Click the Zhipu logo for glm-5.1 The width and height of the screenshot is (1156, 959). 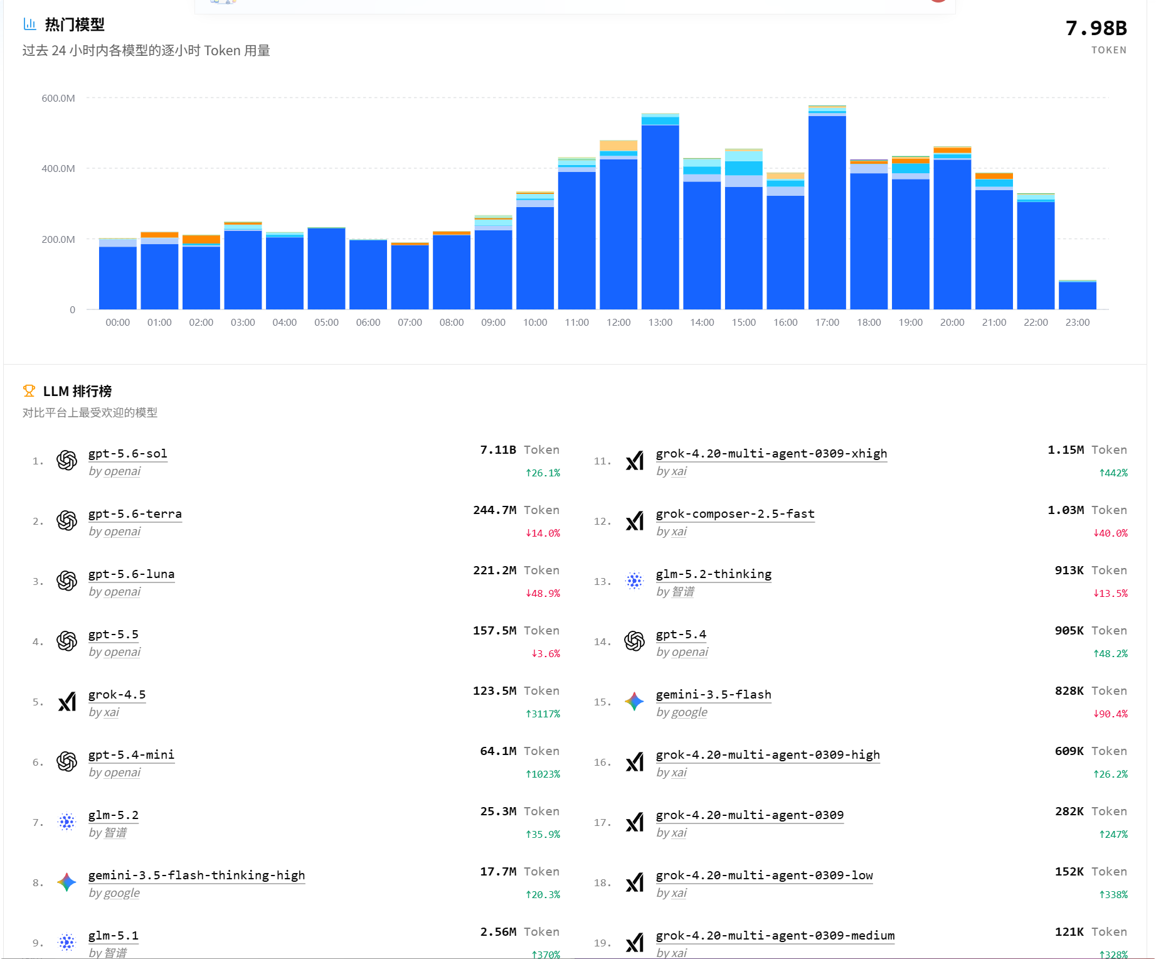[67, 943]
